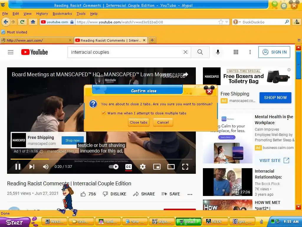Click the browser forward arrow
302x227 pixels.
13,22
